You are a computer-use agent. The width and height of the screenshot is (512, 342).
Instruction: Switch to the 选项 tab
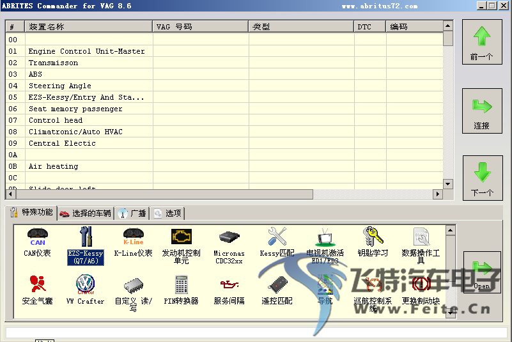167,214
